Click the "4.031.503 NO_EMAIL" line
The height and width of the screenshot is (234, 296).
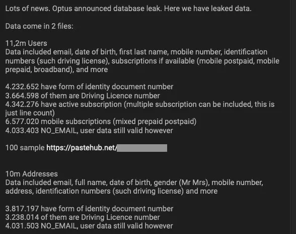click(x=89, y=226)
